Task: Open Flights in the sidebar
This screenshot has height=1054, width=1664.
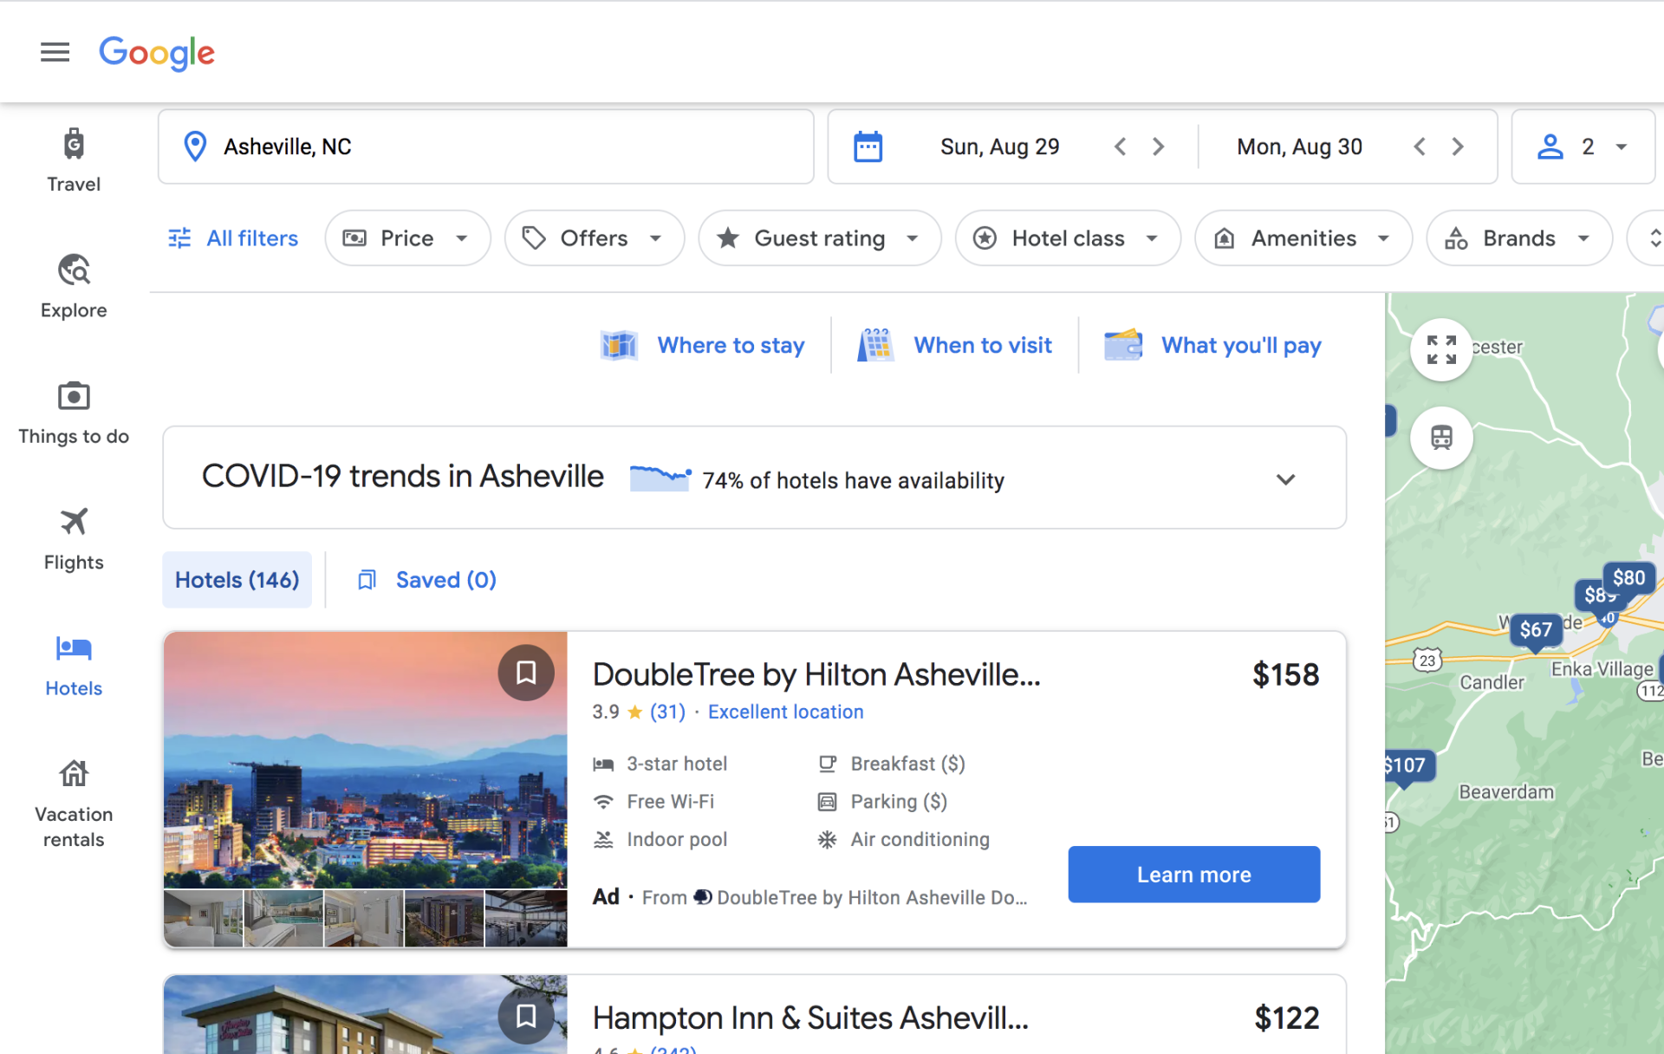Action: coord(74,539)
